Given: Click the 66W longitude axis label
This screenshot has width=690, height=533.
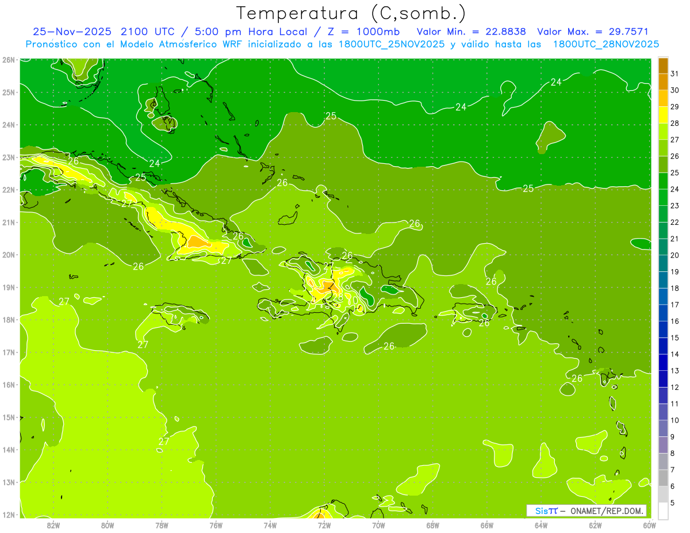Looking at the screenshot, I should pyautogui.click(x=487, y=524).
